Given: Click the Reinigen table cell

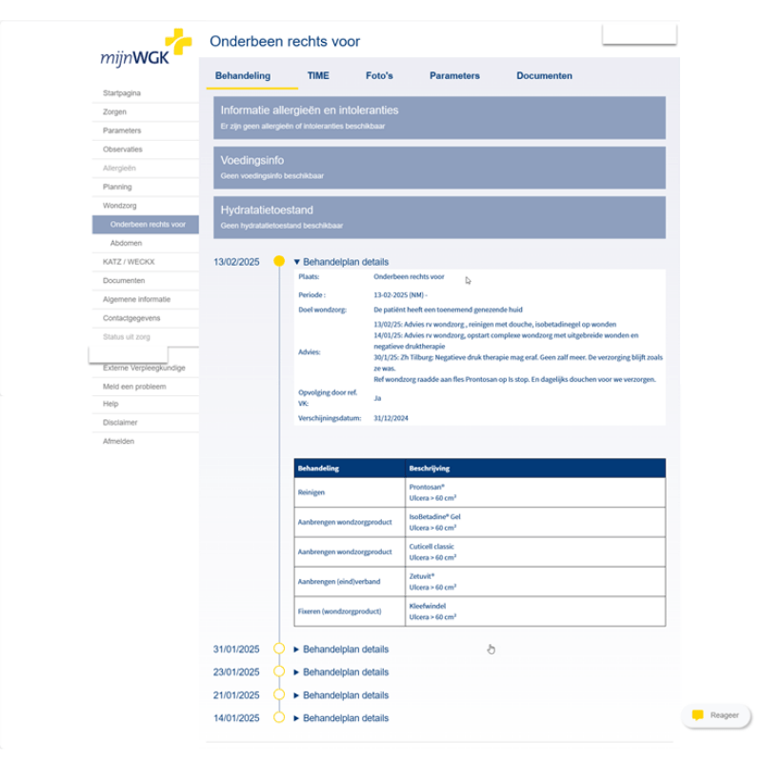Looking at the screenshot, I should (350, 492).
